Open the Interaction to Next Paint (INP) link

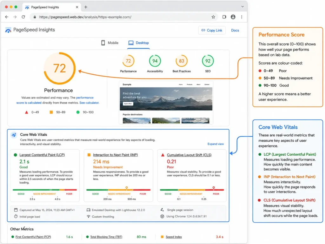(115, 155)
